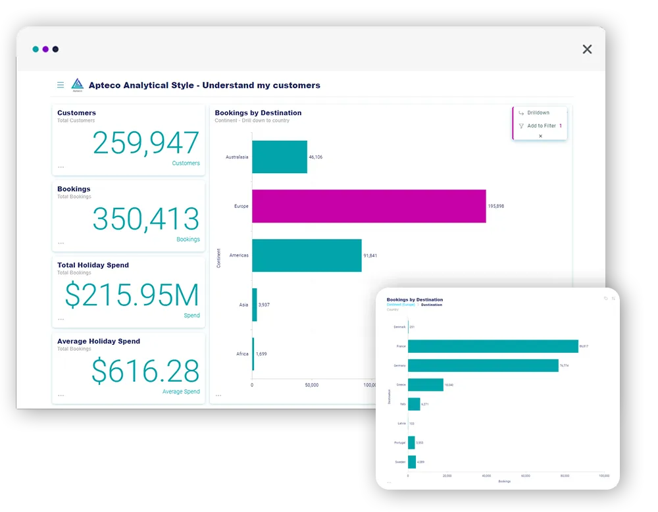Click the Average Holiday Spend tile heading
658x512 pixels.
[x=99, y=341]
